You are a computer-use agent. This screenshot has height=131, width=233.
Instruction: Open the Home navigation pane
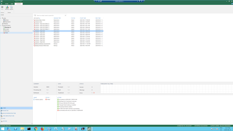click(x=16, y=108)
